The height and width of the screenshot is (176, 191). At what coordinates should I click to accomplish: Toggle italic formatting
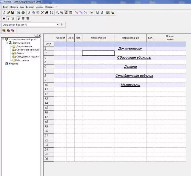(x=8, y=19)
